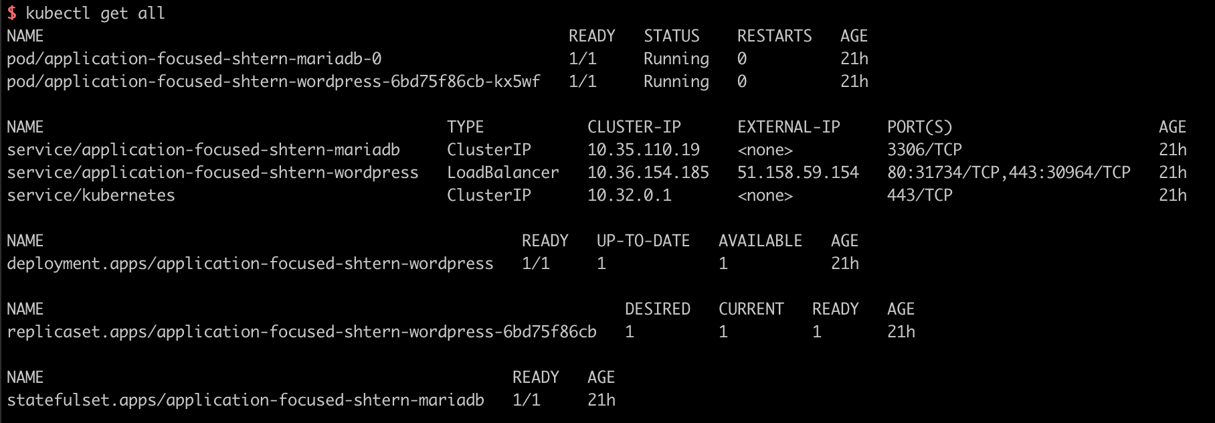Click the 80:31734/TCP,443:30964/TCP ports entry
The width and height of the screenshot is (1215, 423).
click(x=1008, y=173)
